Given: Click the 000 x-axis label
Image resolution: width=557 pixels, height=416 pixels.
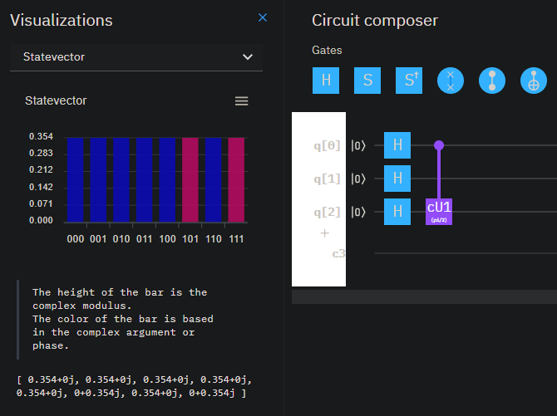Looking at the screenshot, I should tap(76, 239).
